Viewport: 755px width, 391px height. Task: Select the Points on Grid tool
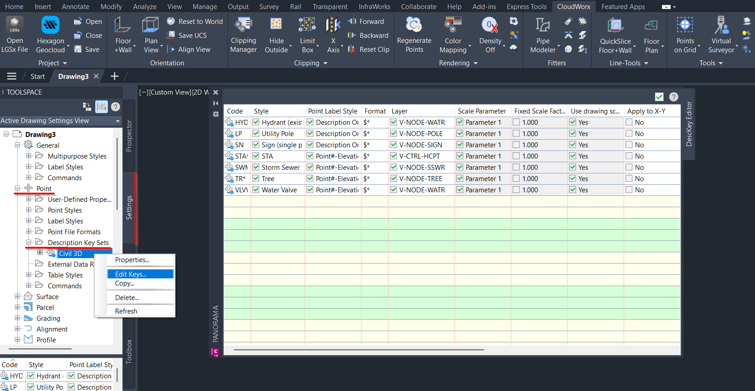(x=685, y=35)
